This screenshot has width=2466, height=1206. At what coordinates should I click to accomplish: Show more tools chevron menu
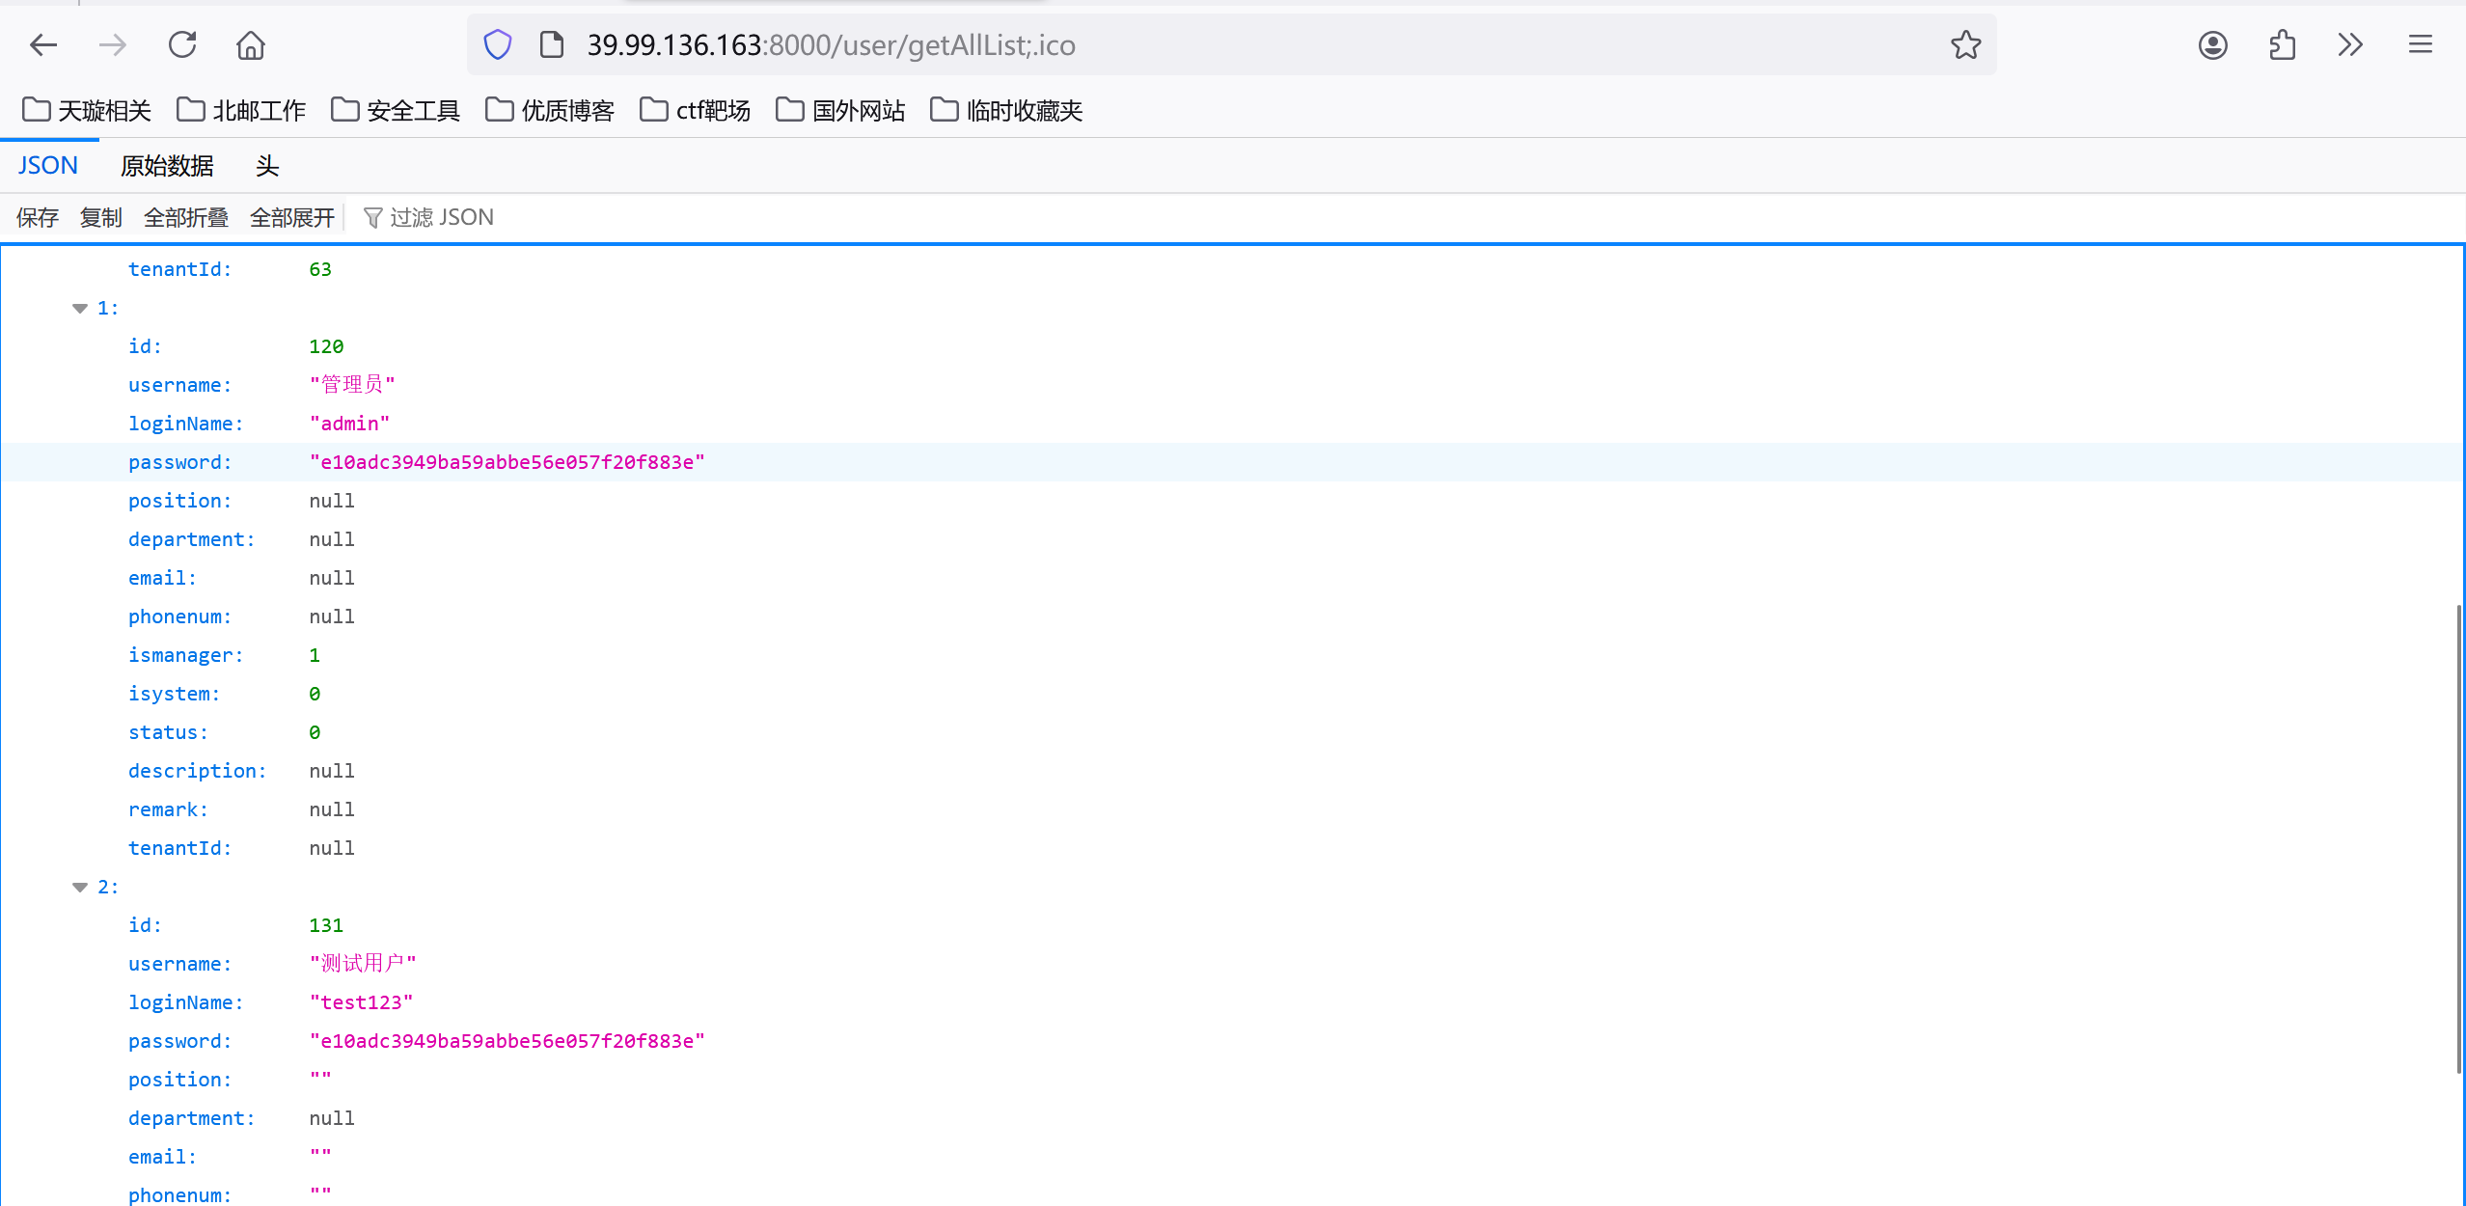(x=2350, y=44)
